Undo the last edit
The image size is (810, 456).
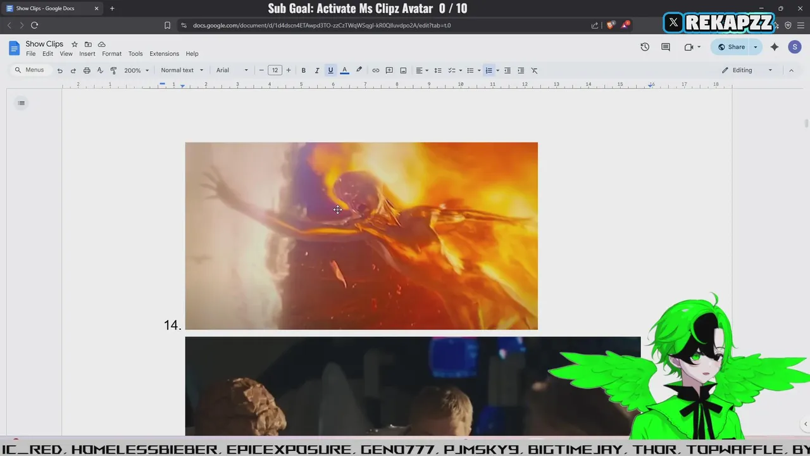point(59,70)
